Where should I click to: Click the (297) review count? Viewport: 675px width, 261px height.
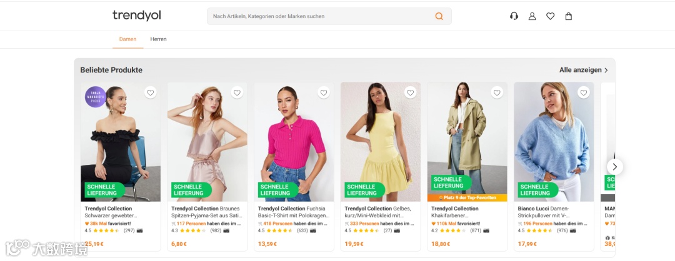(x=129, y=230)
